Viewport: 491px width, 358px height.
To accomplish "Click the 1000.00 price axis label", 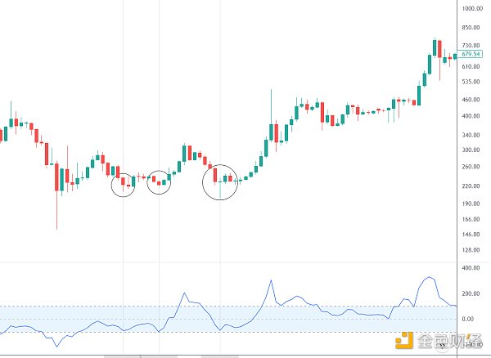I will click(472, 8).
